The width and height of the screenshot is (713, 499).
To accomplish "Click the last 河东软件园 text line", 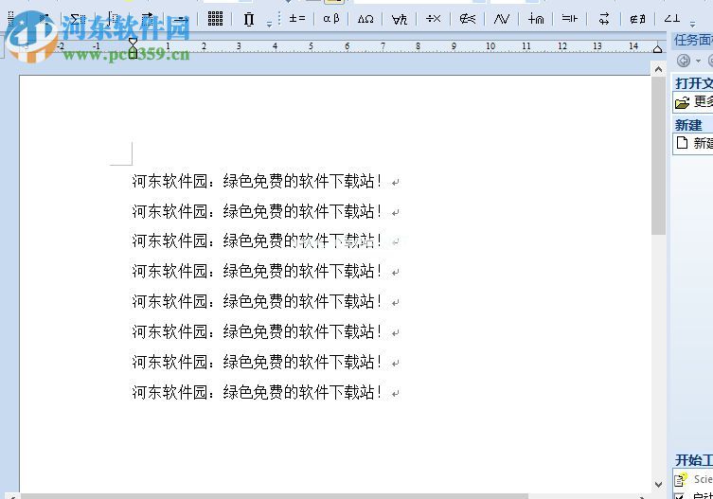I will tap(257, 392).
